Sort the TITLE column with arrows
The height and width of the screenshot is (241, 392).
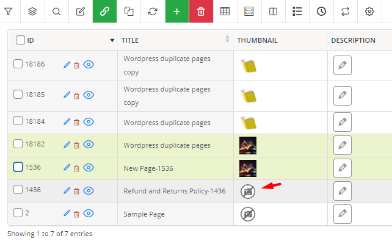(x=227, y=38)
